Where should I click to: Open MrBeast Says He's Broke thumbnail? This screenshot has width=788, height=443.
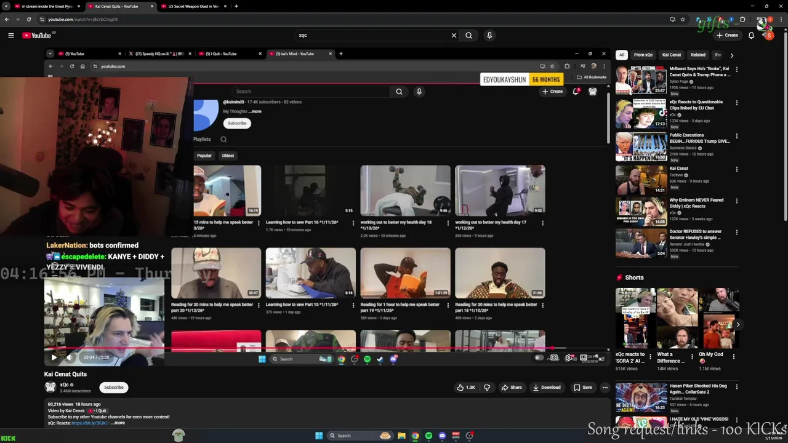click(641, 81)
